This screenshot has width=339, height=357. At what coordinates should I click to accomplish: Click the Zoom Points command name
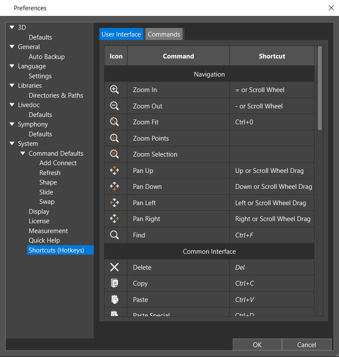point(151,138)
